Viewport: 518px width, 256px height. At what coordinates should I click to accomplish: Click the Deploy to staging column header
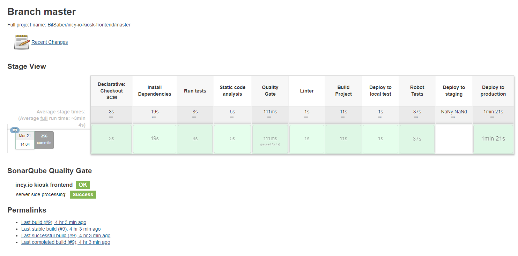[454, 91]
